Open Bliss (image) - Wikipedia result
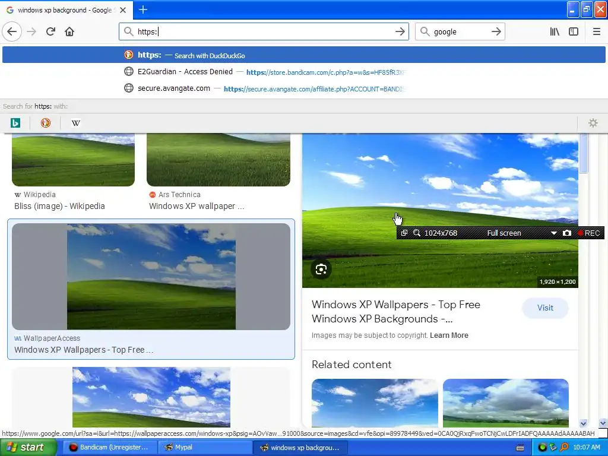The height and width of the screenshot is (456, 608). [59, 206]
